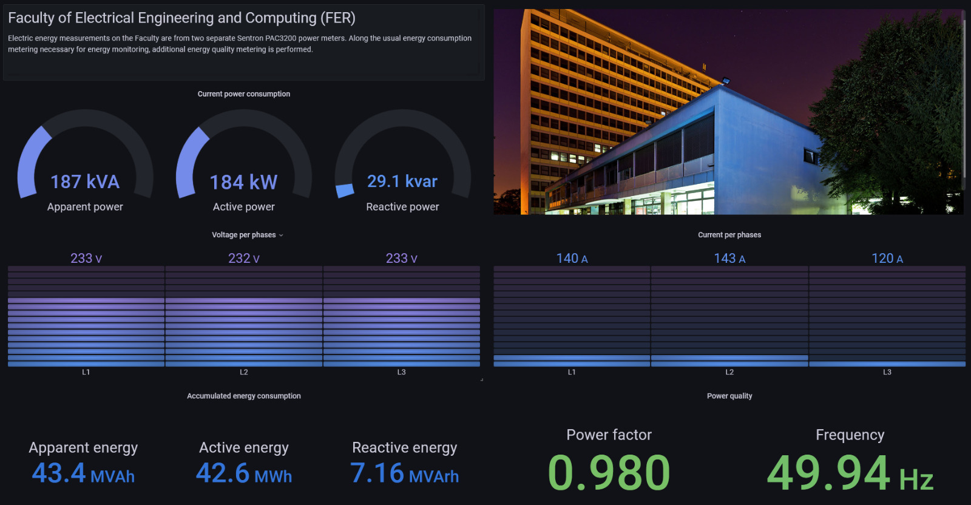Viewport: 971px width, 505px height.
Task: Click the Current per phases panel title
Action: point(729,235)
